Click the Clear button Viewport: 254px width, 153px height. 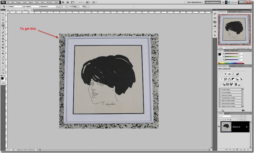(x=84, y=6)
